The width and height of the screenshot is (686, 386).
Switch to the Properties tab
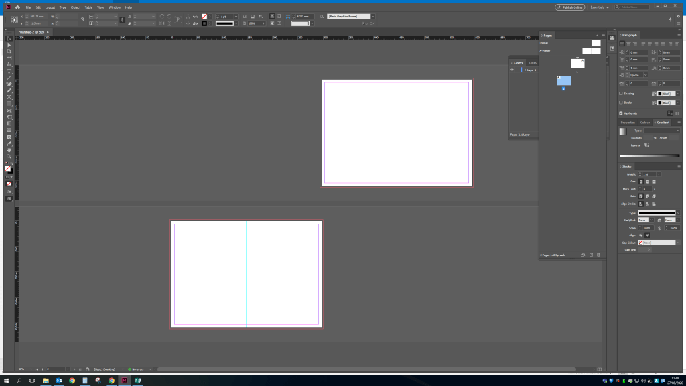click(628, 123)
